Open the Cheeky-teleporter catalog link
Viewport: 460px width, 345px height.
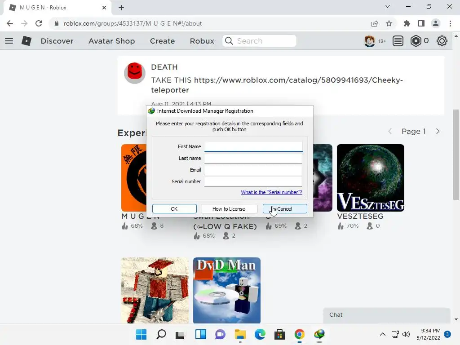click(x=277, y=85)
